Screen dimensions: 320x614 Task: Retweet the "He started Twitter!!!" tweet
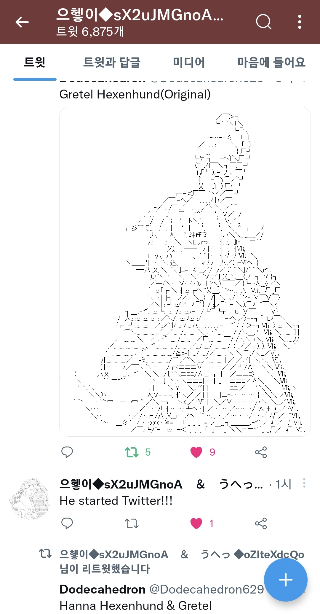[x=132, y=523]
